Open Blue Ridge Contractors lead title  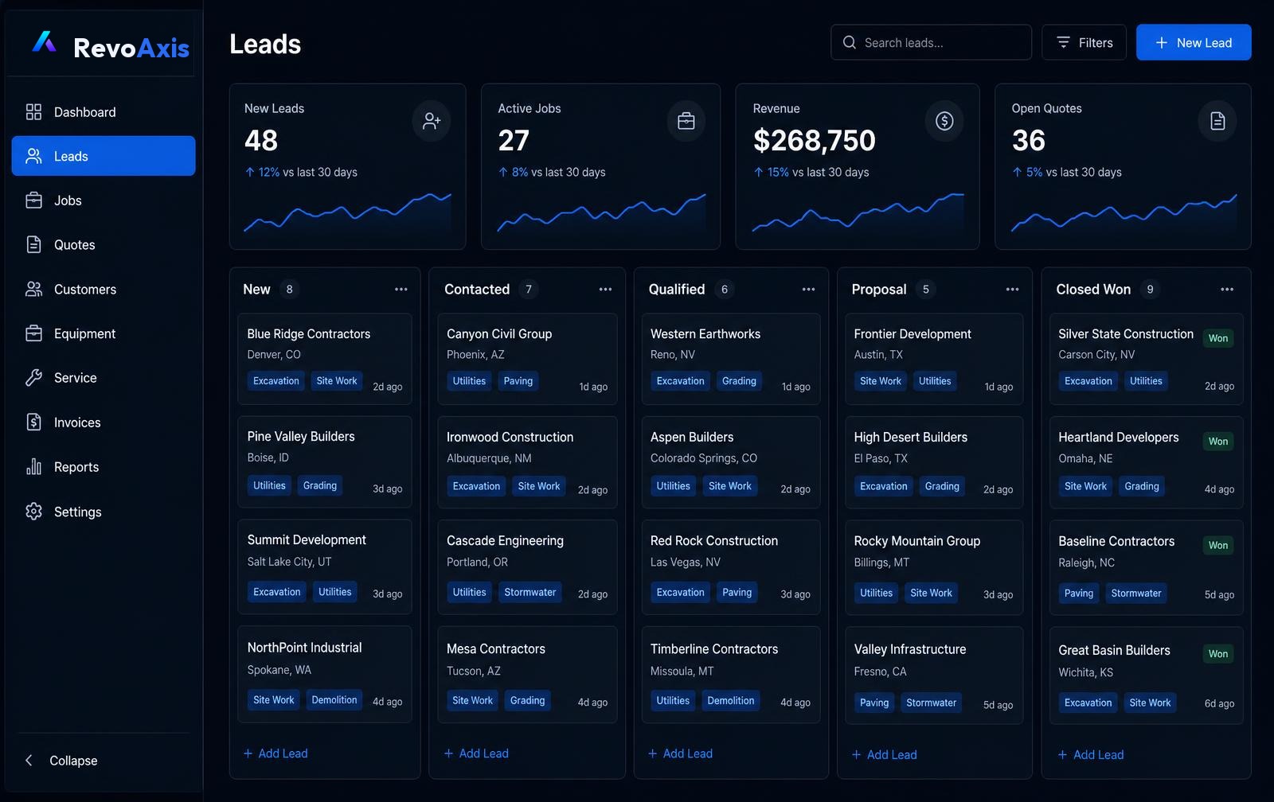(x=309, y=334)
